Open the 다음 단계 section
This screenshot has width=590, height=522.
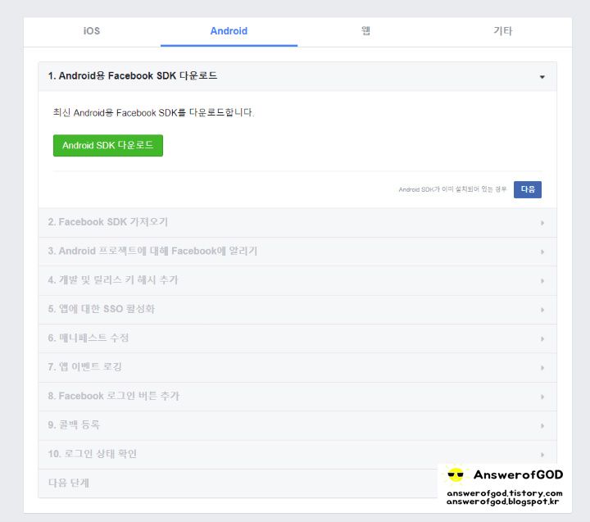[x=69, y=483]
